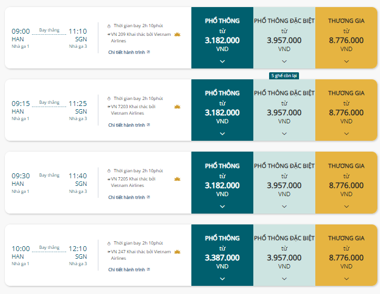Click the lotus logo on flight VN 7203

click(x=177, y=107)
